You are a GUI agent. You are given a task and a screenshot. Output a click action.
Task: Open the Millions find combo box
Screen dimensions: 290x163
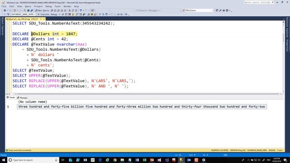199,10
